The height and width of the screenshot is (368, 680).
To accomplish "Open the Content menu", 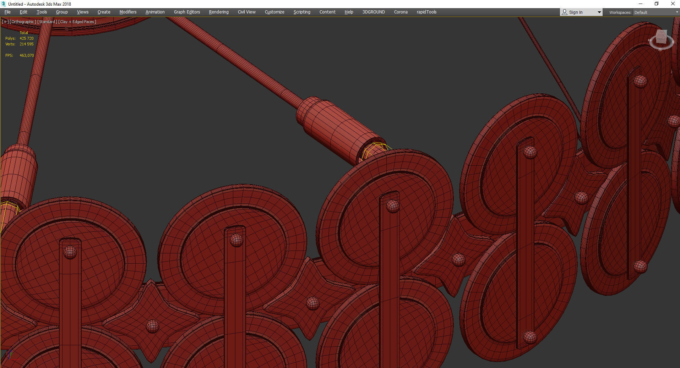I will pyautogui.click(x=327, y=12).
